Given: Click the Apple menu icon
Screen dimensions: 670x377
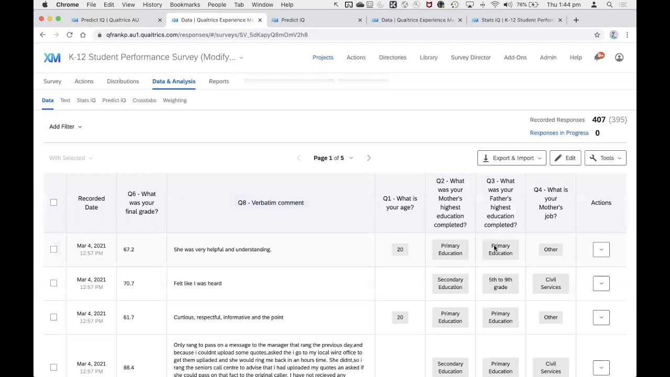Looking at the screenshot, I should pos(45,5).
